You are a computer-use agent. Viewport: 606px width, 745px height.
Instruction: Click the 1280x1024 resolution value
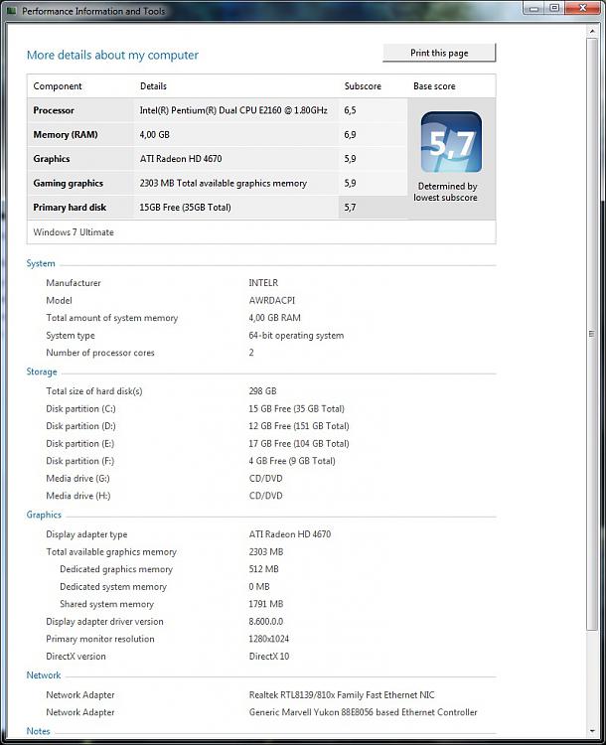click(x=269, y=639)
